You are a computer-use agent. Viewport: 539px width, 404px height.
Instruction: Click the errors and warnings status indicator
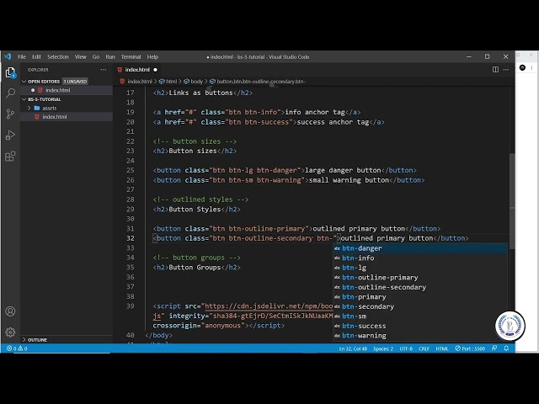[x=17, y=348]
